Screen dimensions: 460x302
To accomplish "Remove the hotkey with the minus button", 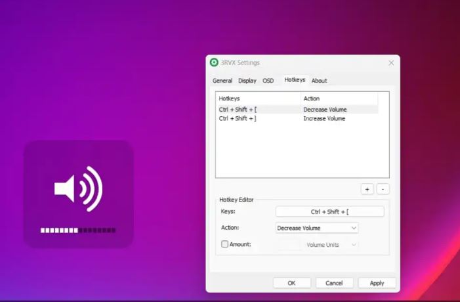I will click(x=383, y=189).
